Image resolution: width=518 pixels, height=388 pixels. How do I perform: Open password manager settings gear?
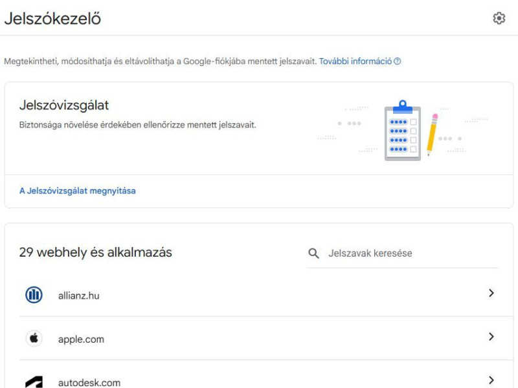pyautogui.click(x=499, y=18)
